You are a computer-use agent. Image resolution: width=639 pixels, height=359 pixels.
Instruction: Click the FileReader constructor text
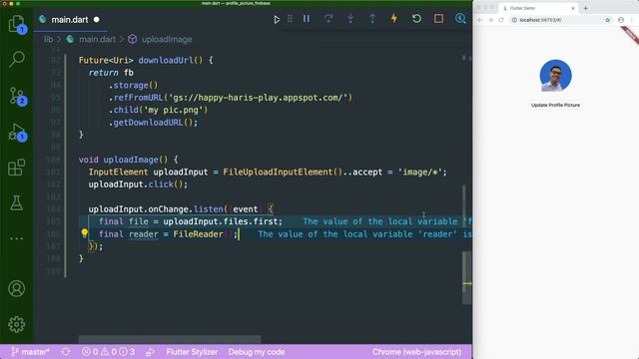tap(198, 234)
